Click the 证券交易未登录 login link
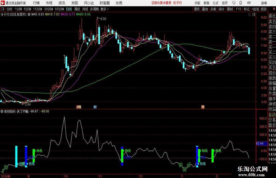The width and height of the screenshot is (276, 178). [161, 3]
